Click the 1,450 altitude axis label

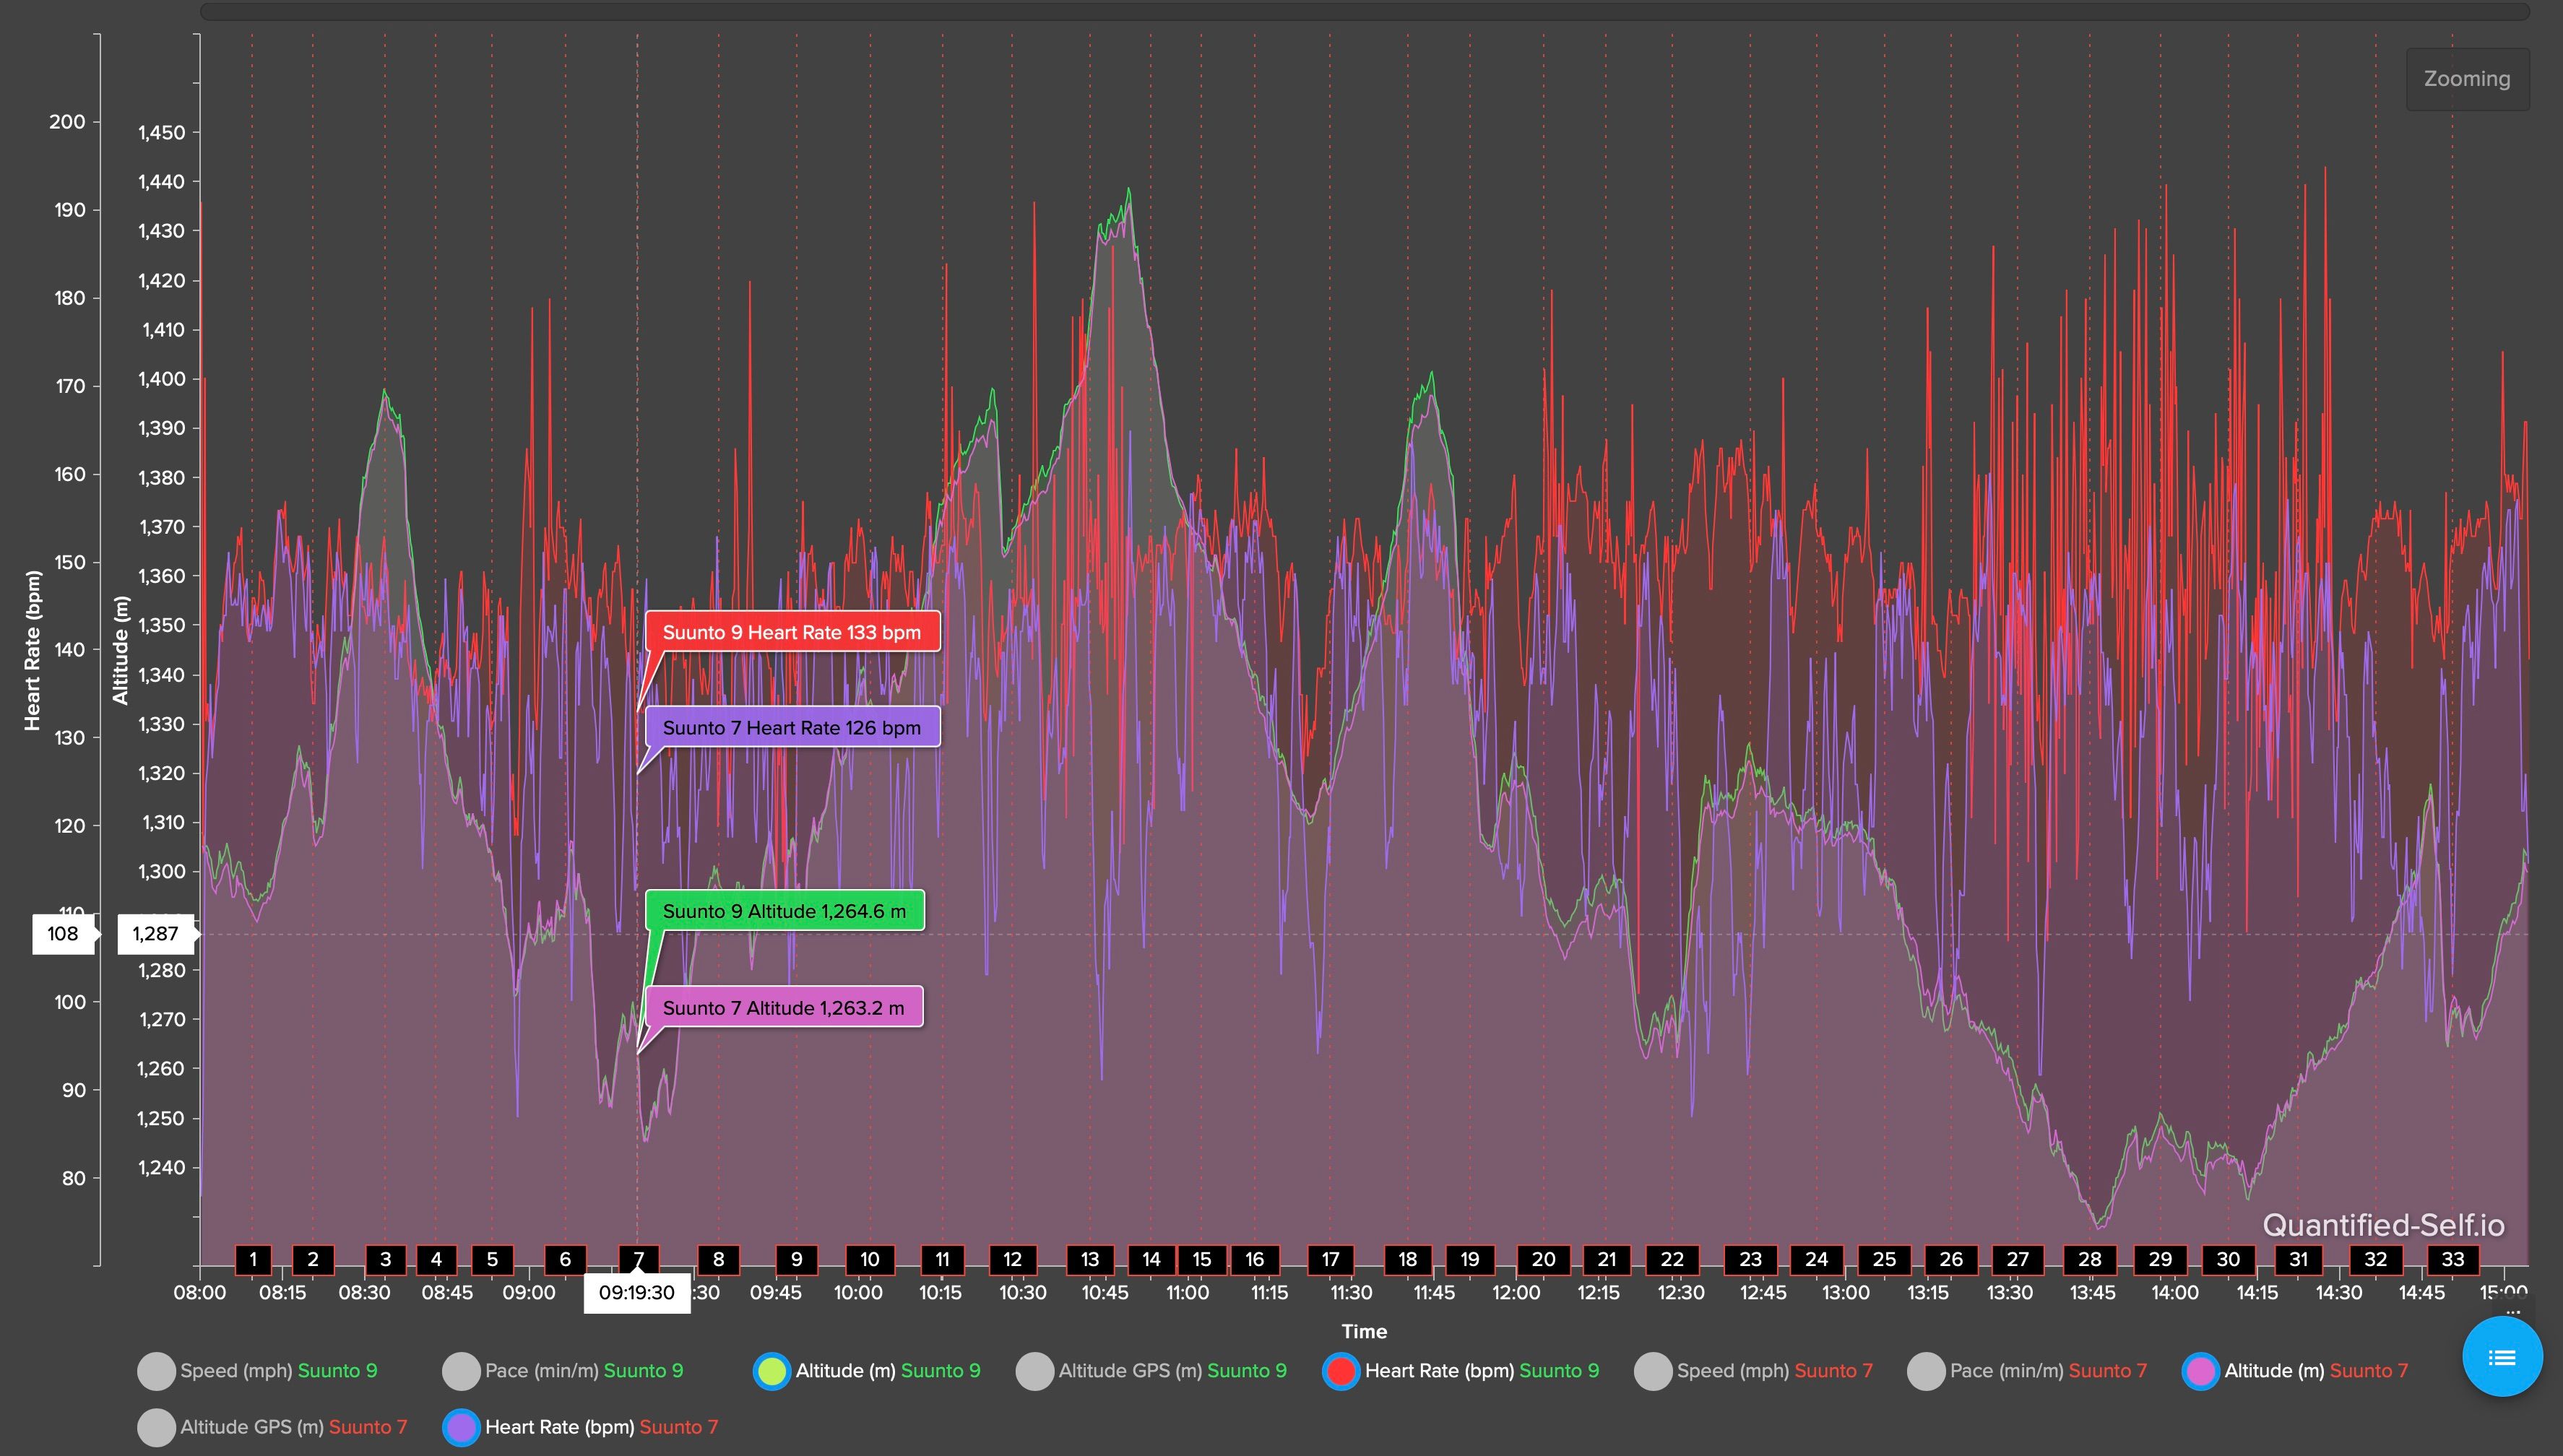[x=161, y=133]
